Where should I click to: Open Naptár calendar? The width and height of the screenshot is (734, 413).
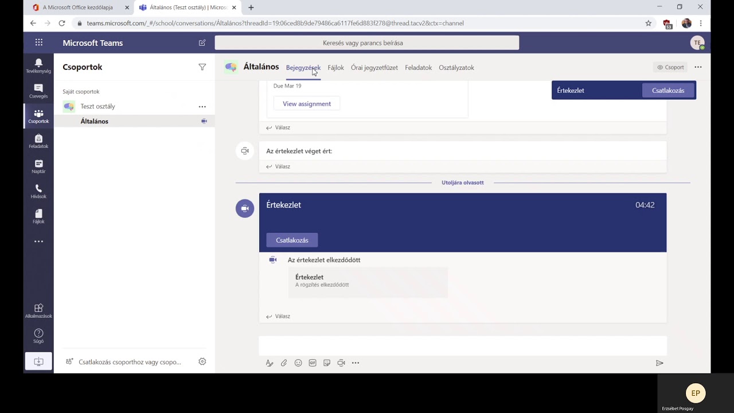tap(38, 166)
